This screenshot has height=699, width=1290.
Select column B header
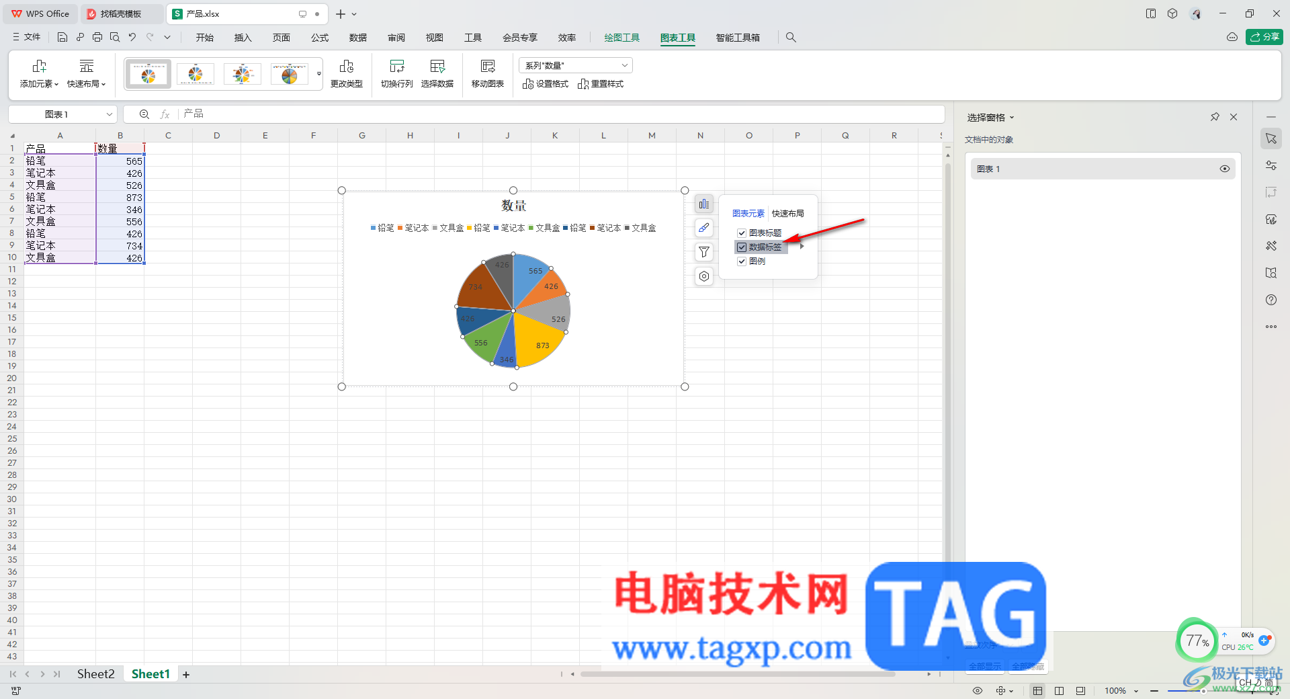120,135
